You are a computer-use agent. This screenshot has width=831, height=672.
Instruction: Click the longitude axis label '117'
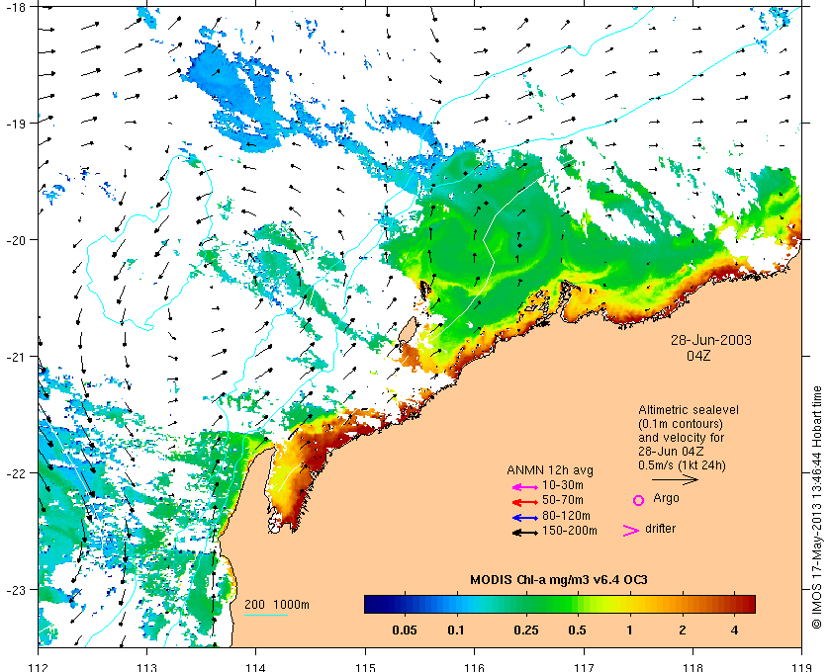tap(584, 667)
